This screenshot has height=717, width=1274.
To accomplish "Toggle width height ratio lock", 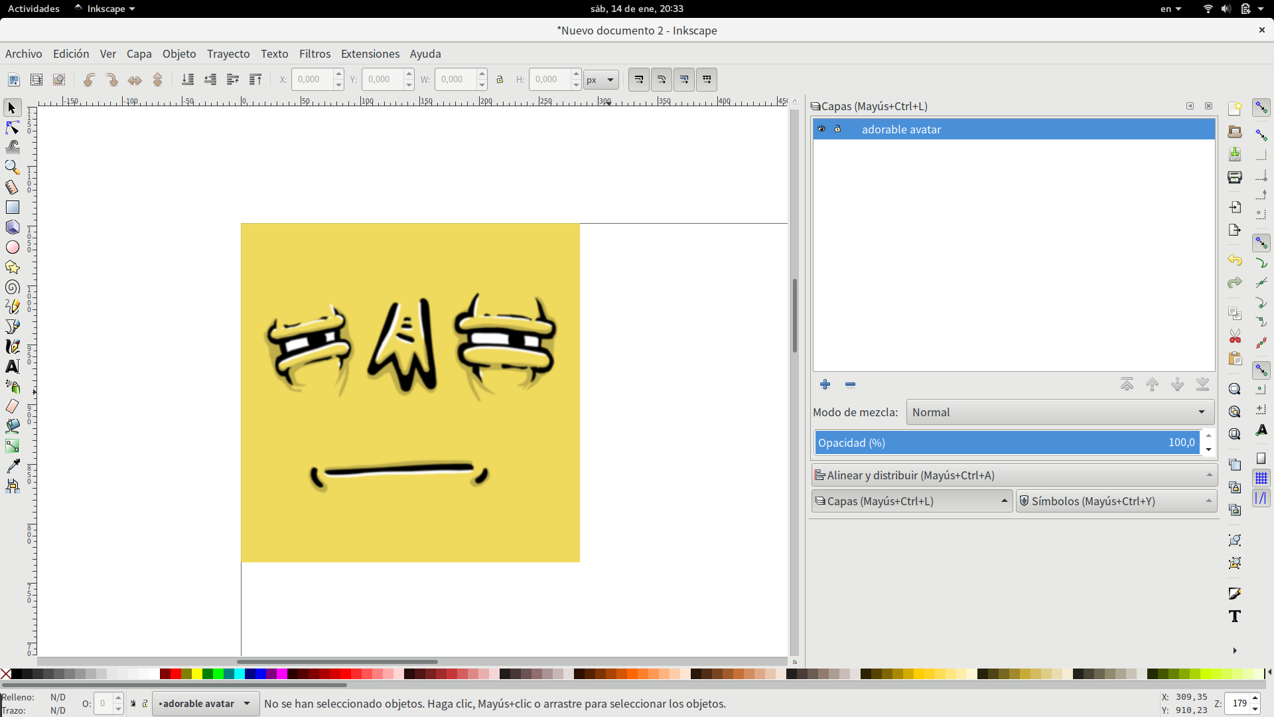I will (x=500, y=80).
